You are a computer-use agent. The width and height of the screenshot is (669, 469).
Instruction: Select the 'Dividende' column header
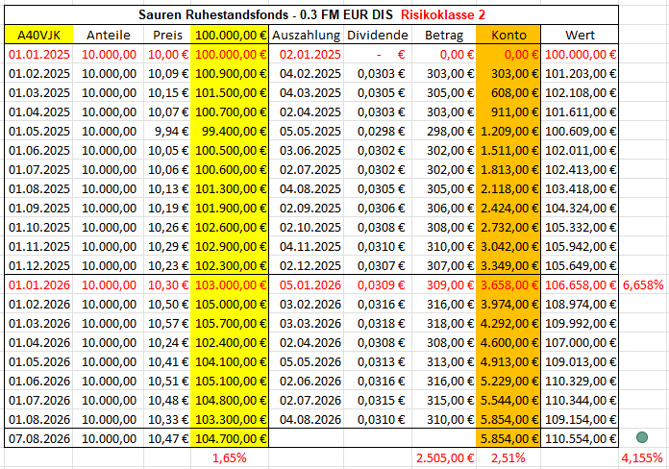click(x=378, y=35)
